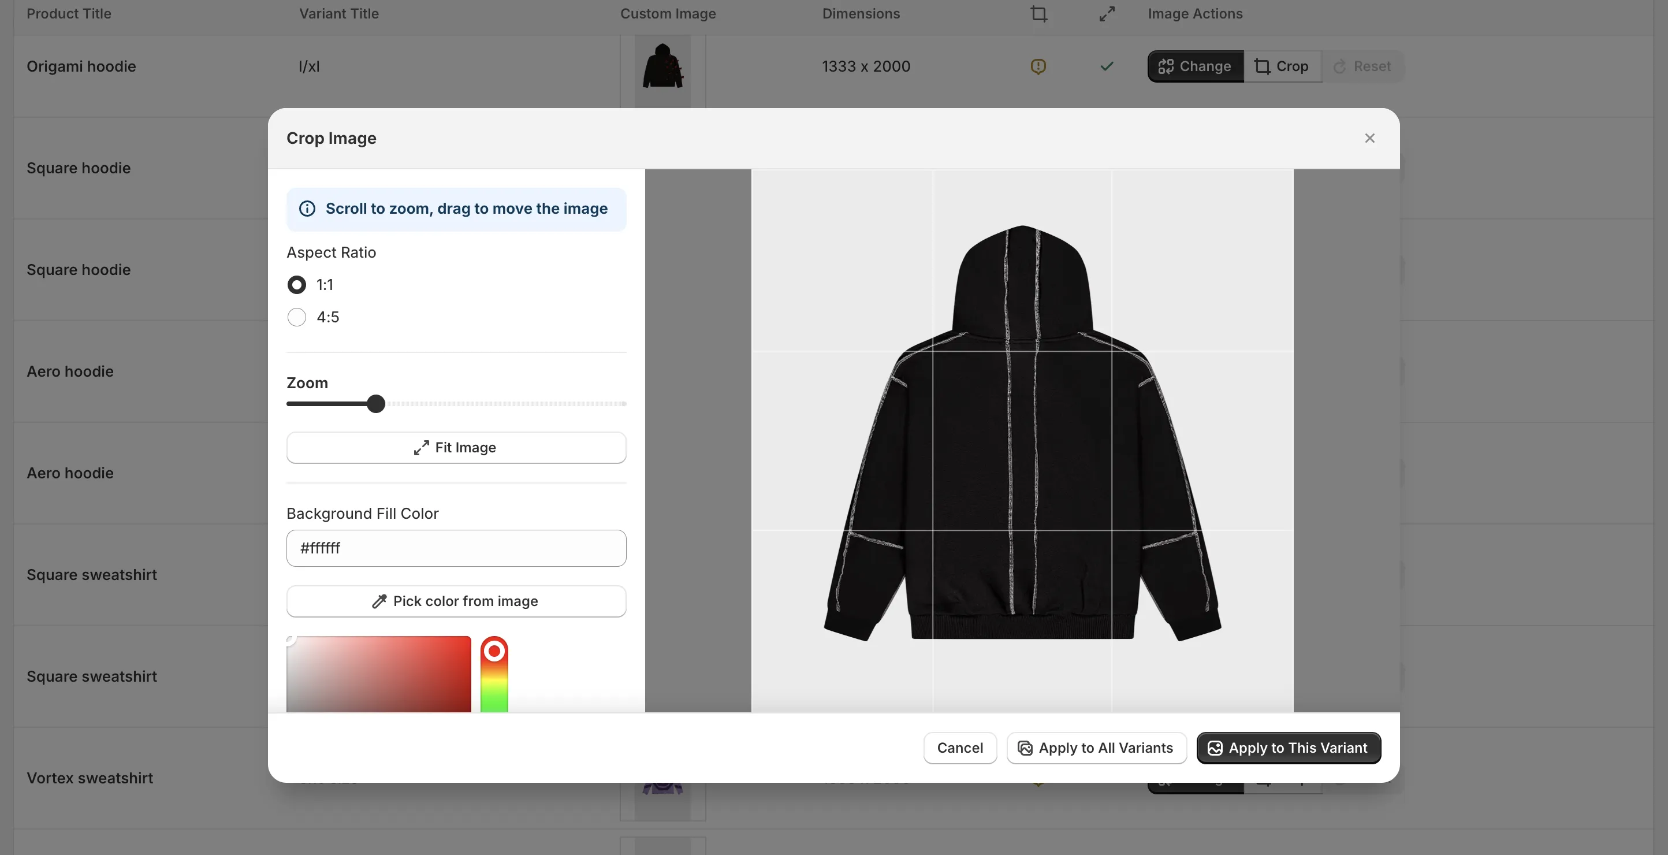Select the 1:1 aspect ratio
Viewport: 1668px width, 855px height.
[x=296, y=284]
